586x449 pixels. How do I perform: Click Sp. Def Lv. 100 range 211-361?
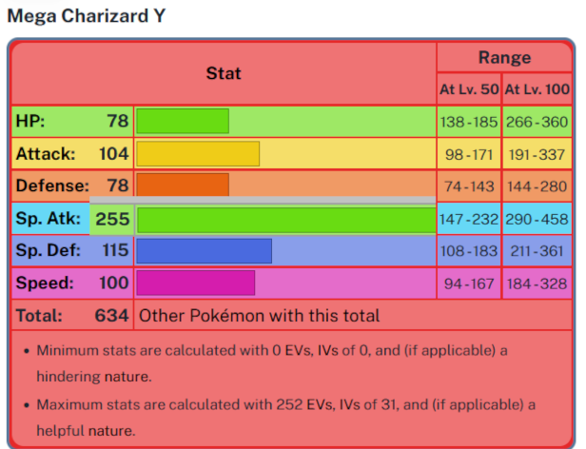click(537, 251)
